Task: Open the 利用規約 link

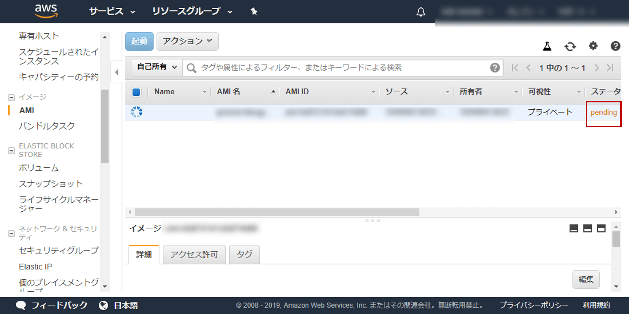Action: (x=596, y=305)
